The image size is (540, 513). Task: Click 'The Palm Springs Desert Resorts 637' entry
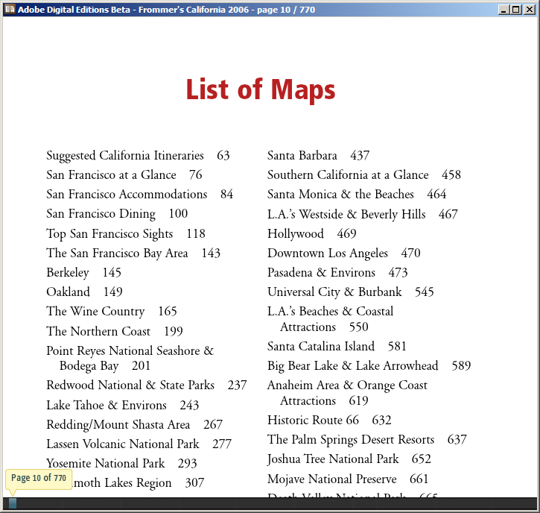coord(367,440)
